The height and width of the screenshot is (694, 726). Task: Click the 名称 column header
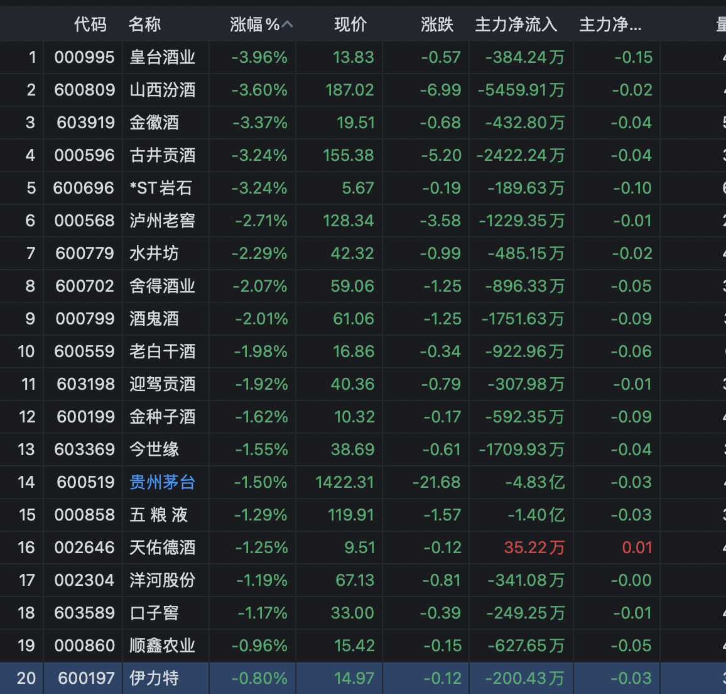144,25
